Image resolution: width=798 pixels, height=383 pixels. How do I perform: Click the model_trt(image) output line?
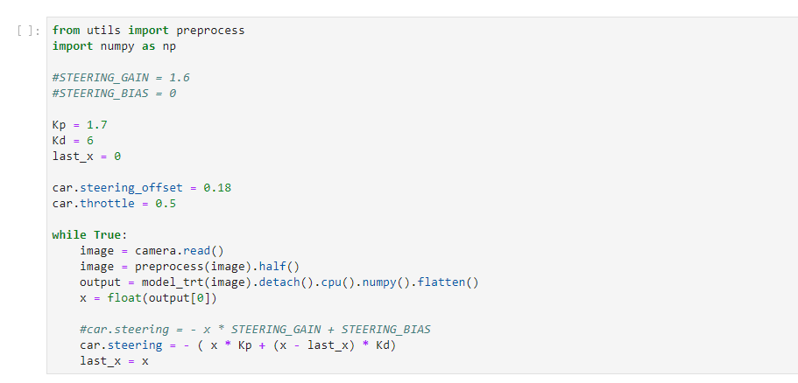coord(279,282)
